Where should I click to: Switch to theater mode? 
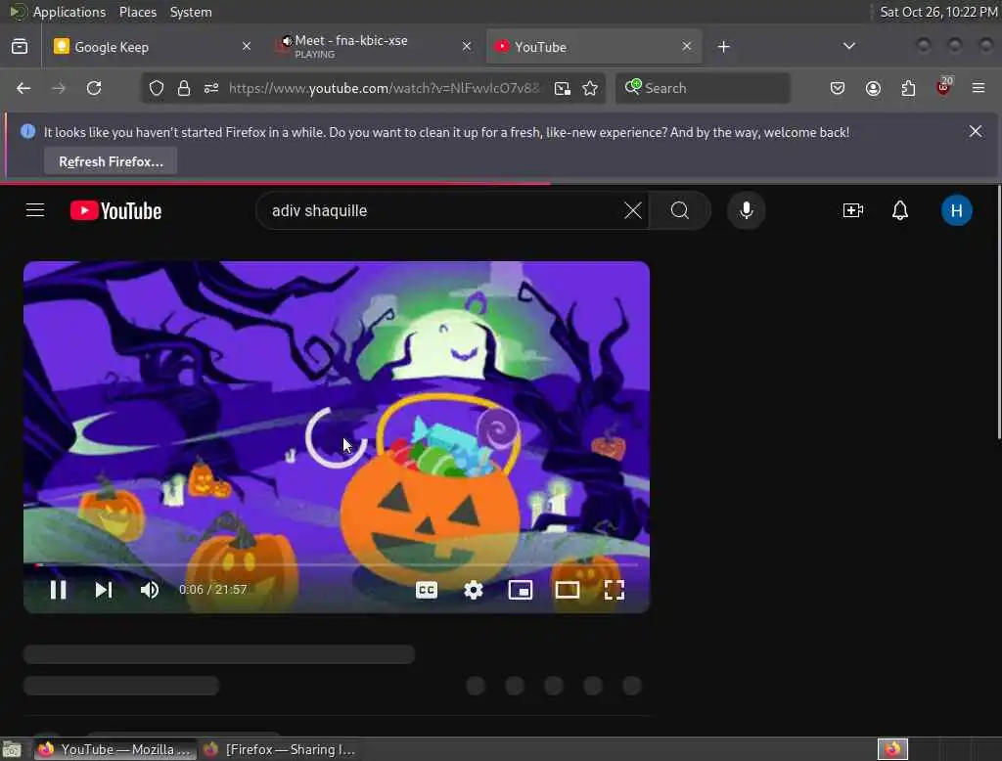tap(567, 589)
